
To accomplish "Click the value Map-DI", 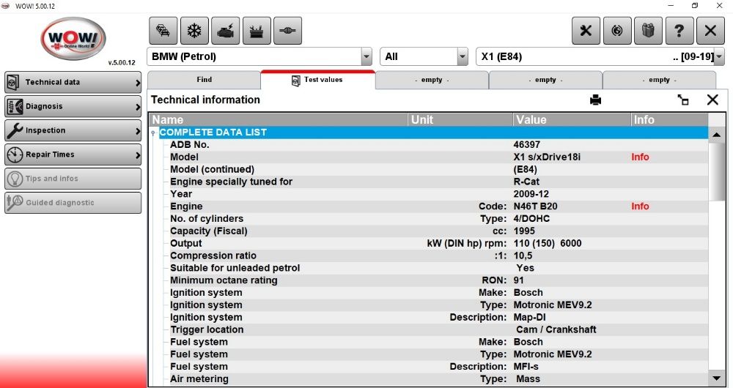I will point(530,318).
